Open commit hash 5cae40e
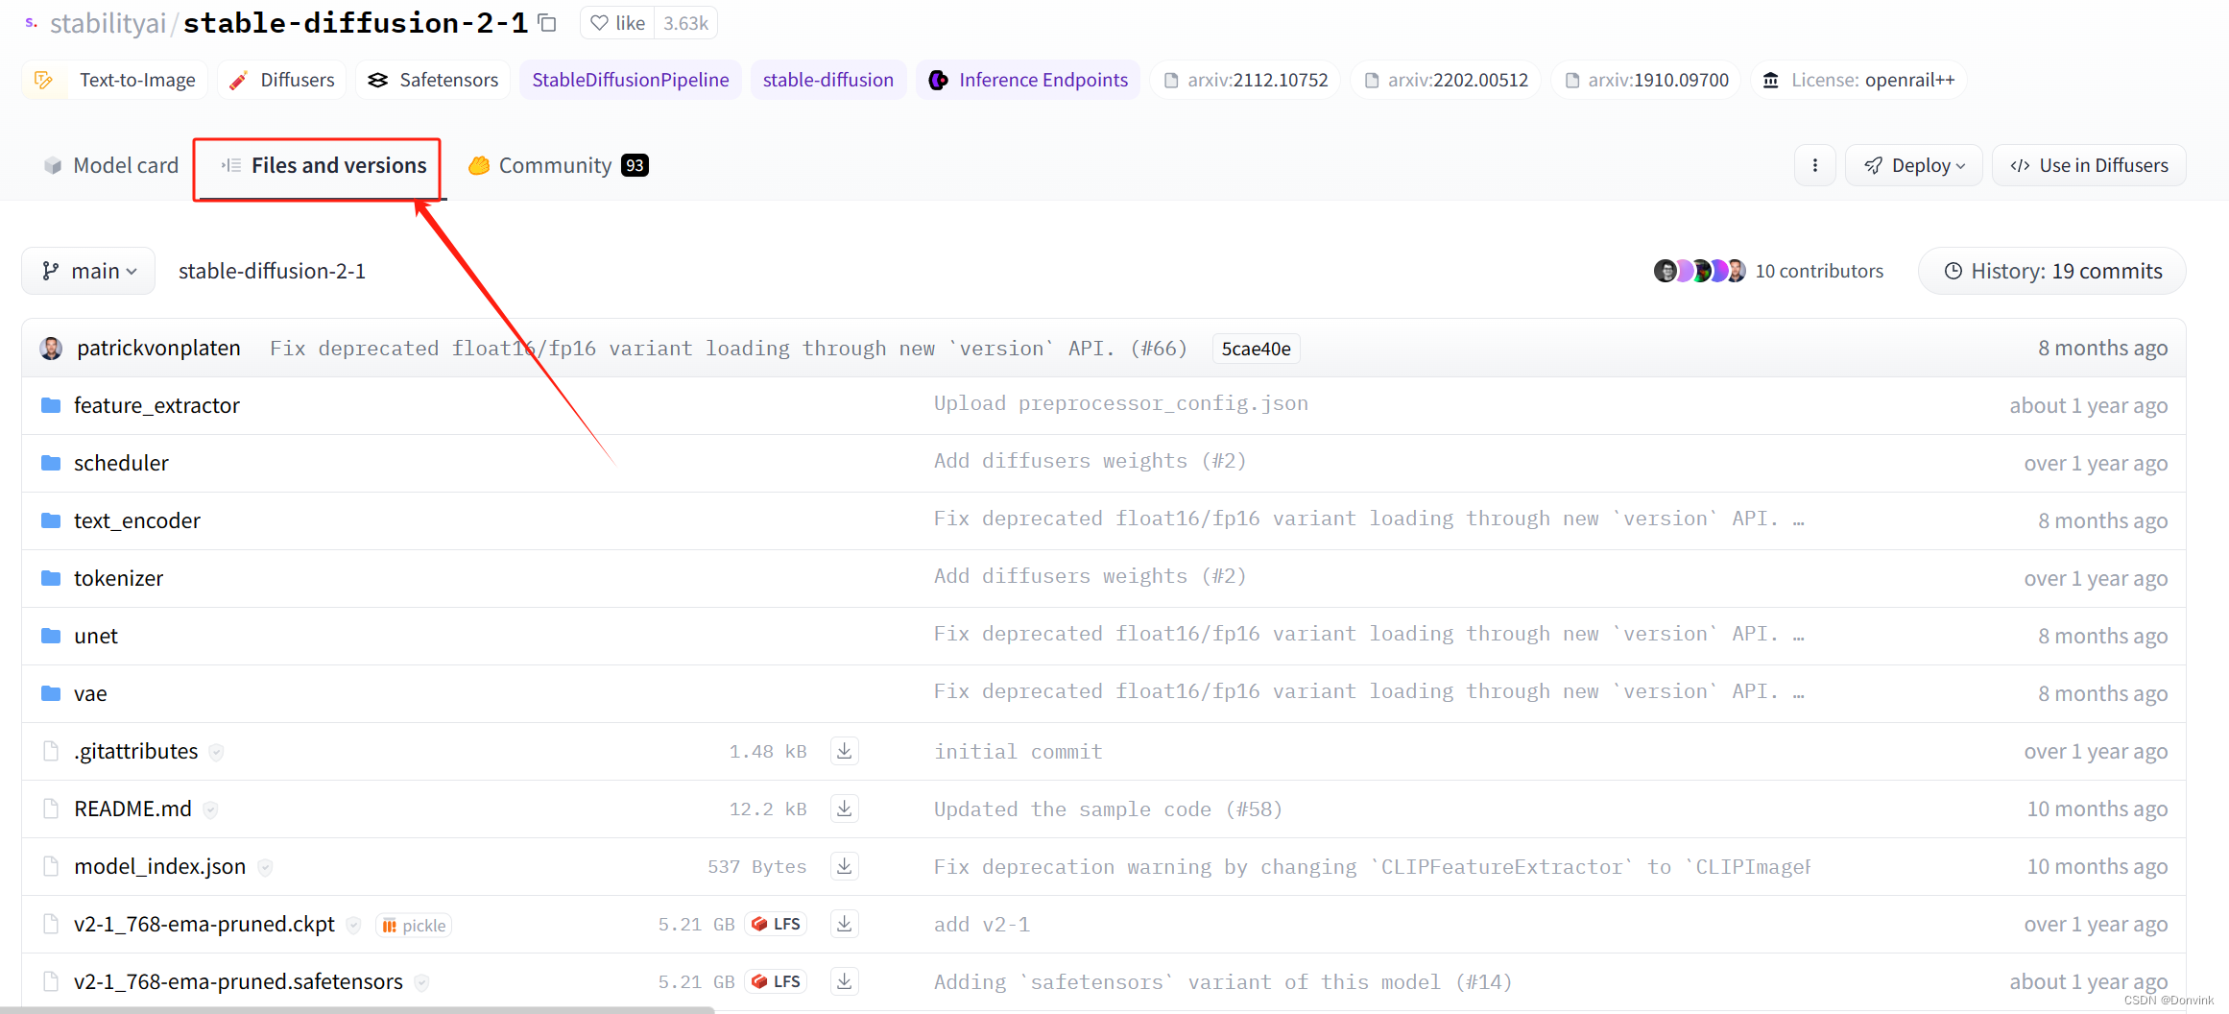The height and width of the screenshot is (1014, 2229). coord(1256,349)
